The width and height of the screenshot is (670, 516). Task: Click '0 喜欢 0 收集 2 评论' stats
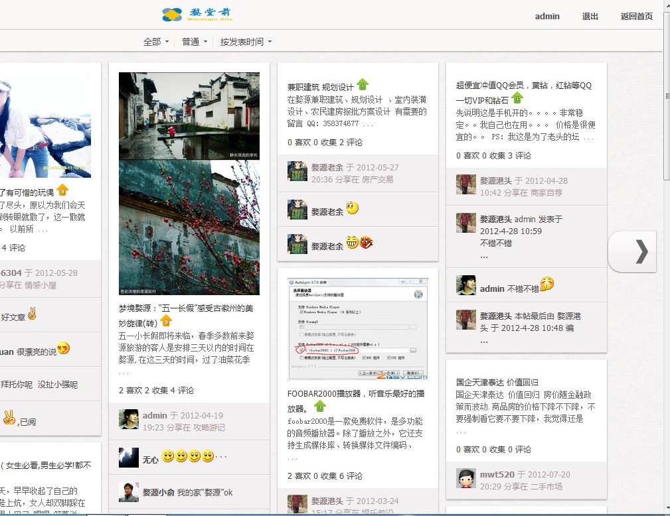tap(325, 142)
